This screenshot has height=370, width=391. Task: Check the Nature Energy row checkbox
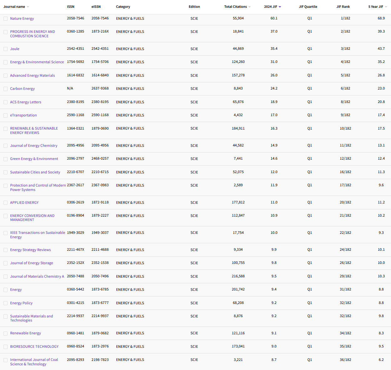coord(6,19)
